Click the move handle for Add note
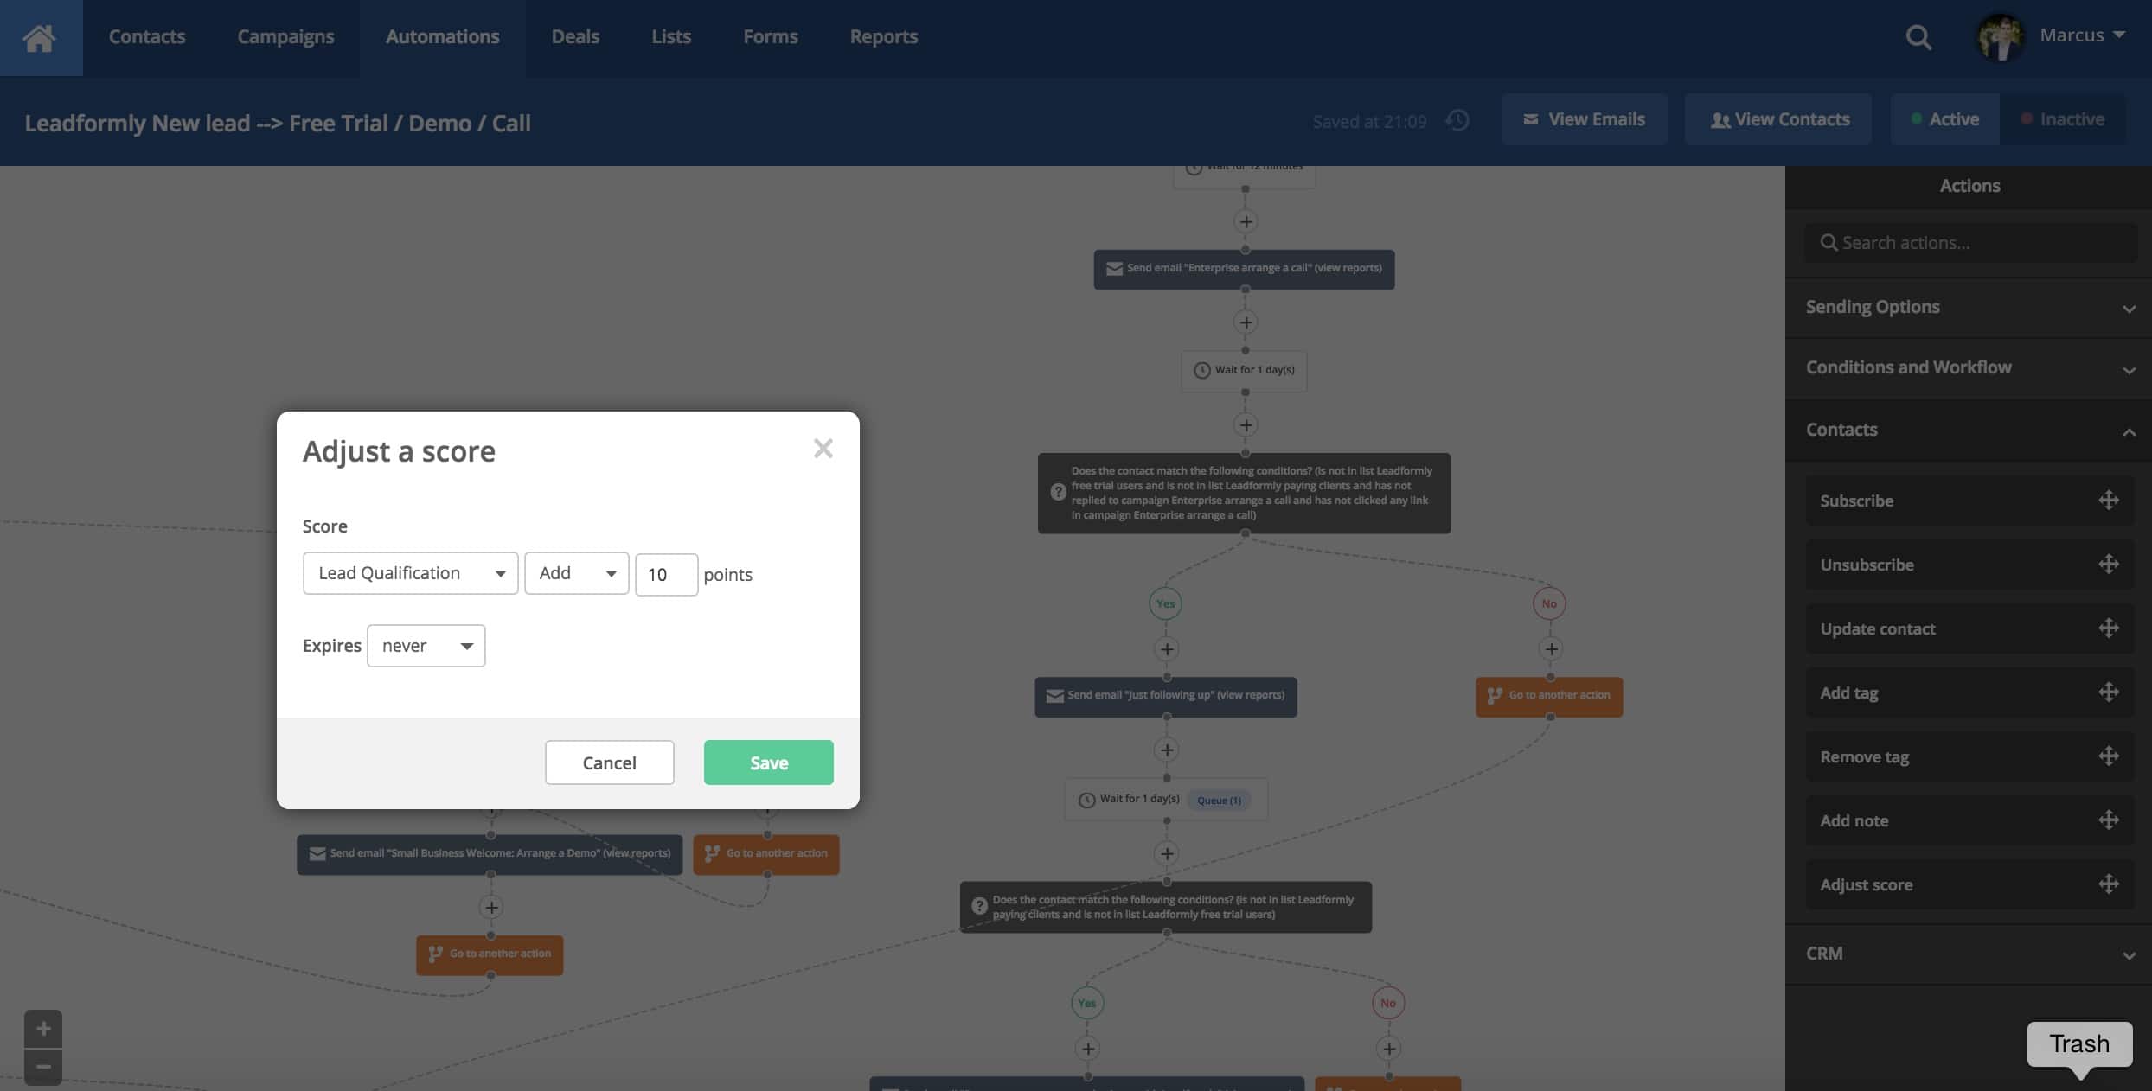2152x1091 pixels. (x=2108, y=820)
